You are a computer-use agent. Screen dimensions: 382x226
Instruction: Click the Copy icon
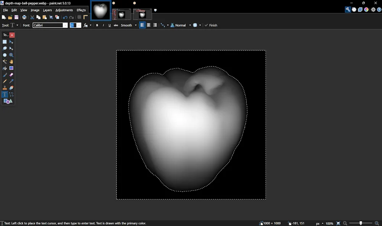click(x=38, y=17)
